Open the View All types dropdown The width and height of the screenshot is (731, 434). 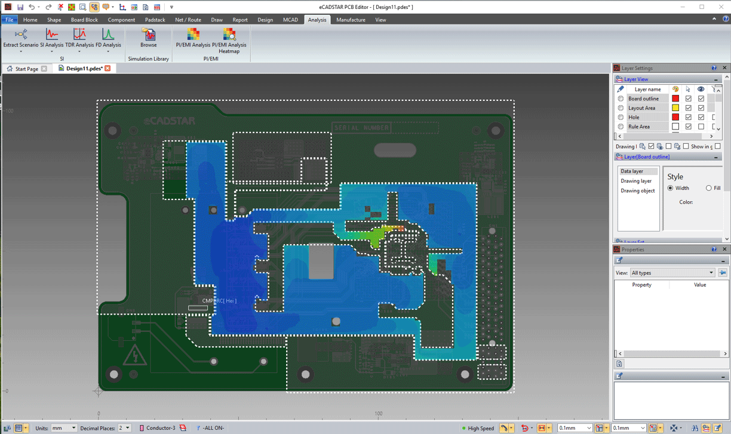tap(672, 273)
